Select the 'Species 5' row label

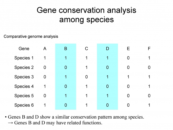click(24, 96)
